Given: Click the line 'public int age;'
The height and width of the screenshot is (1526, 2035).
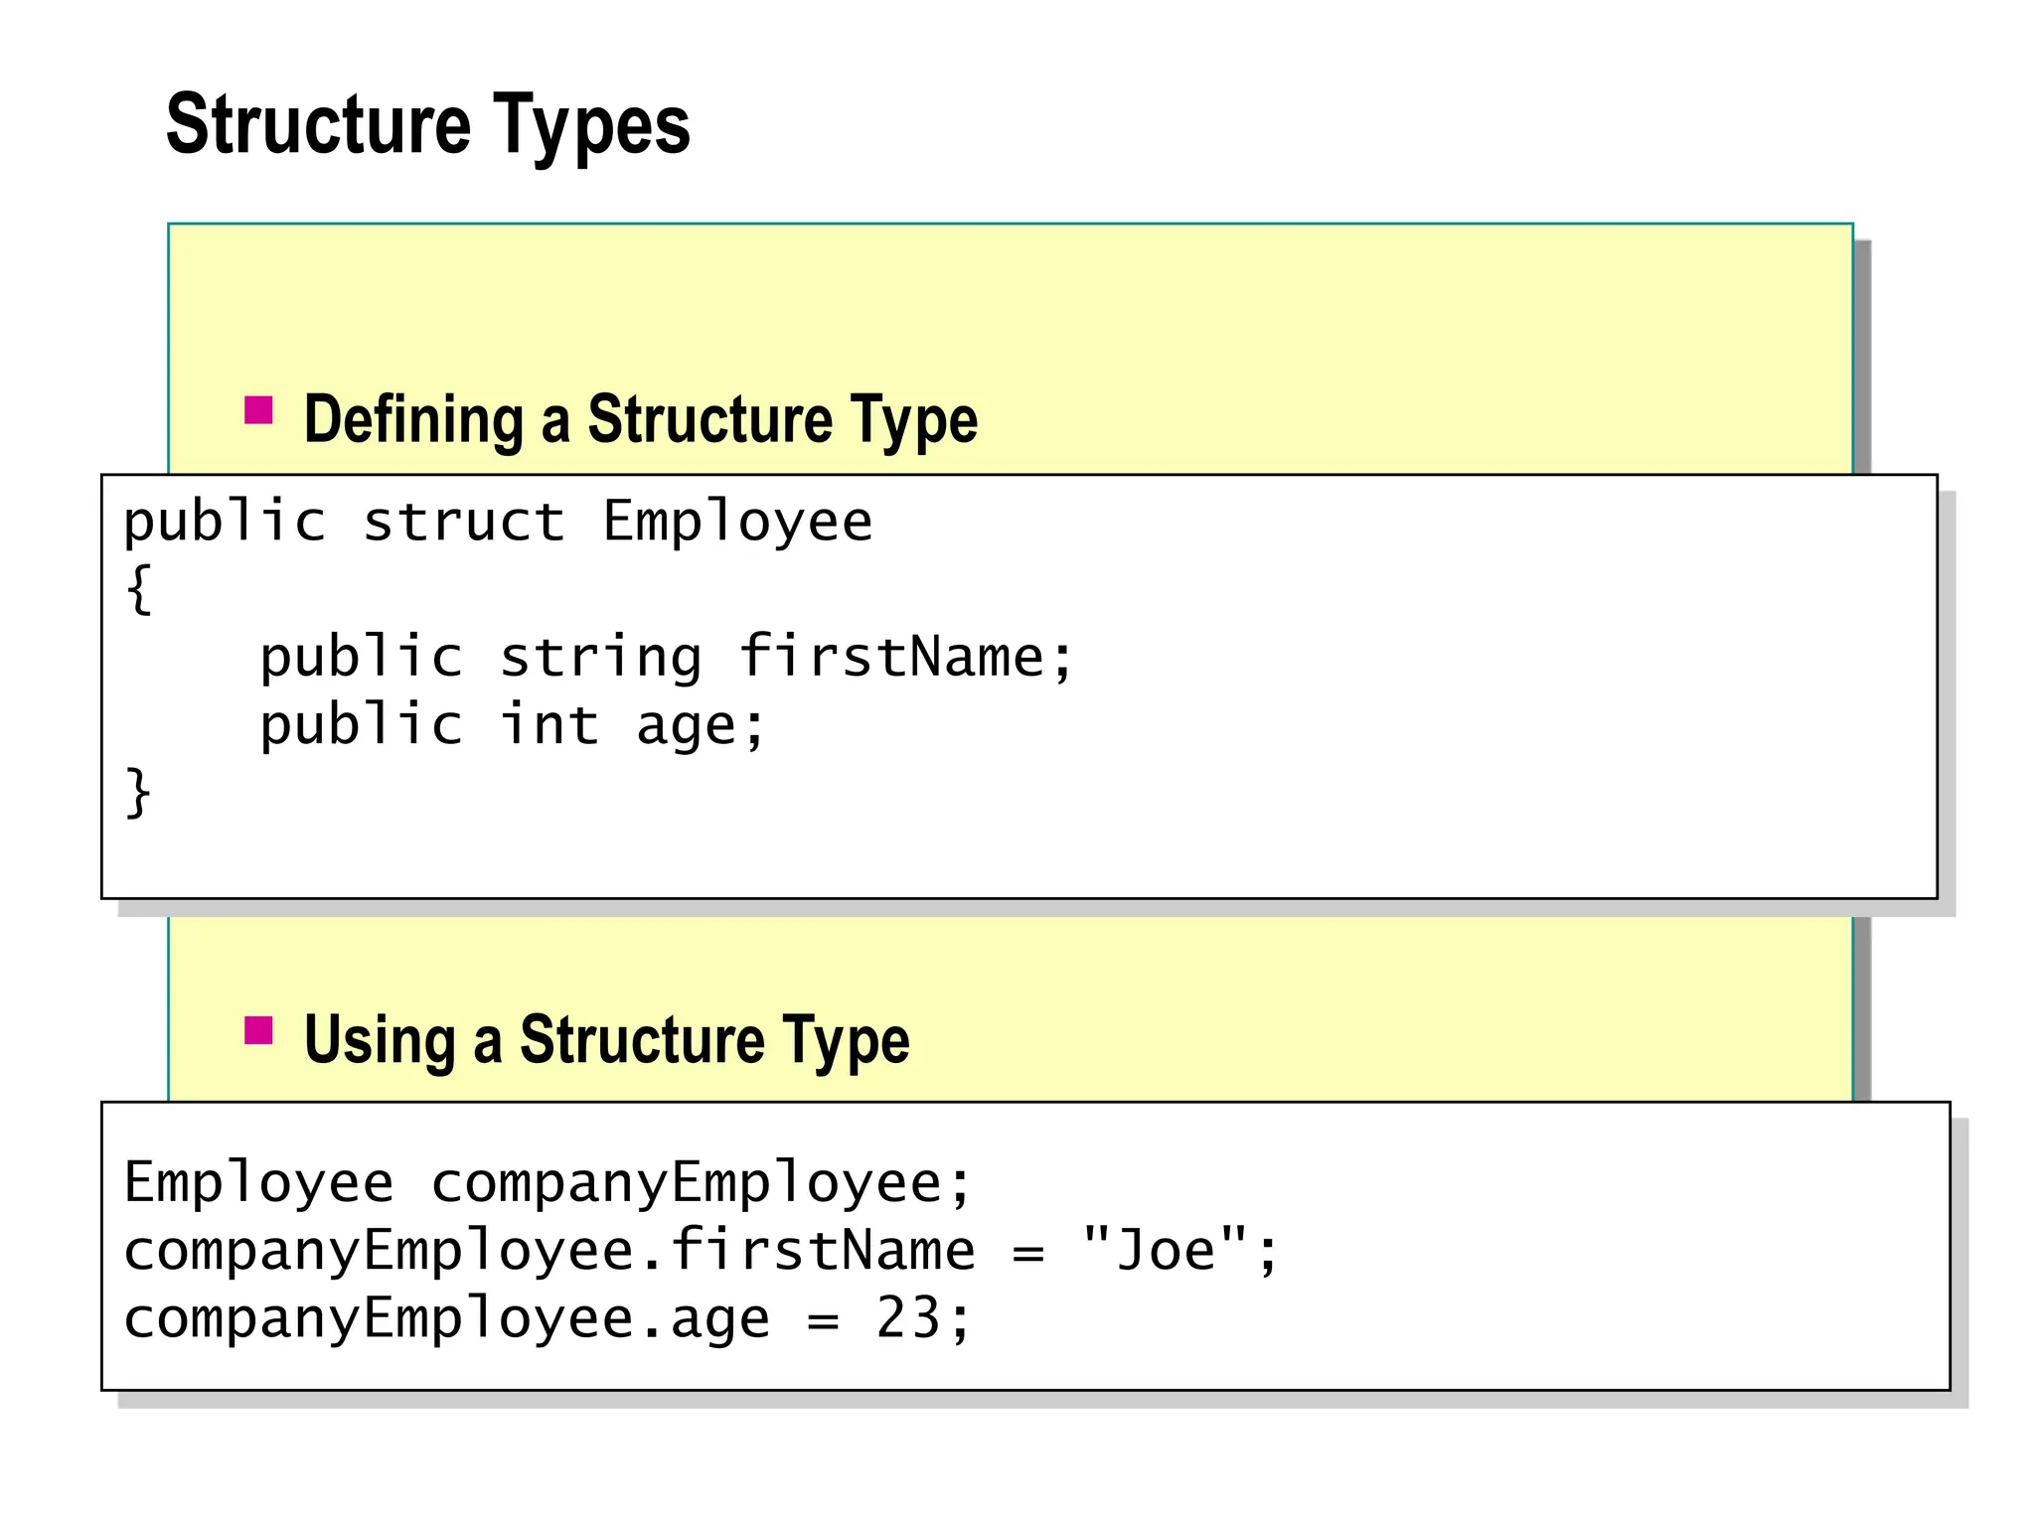Looking at the screenshot, I should click(x=513, y=725).
